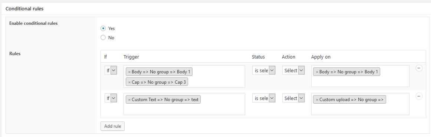This screenshot has width=431, height=137.
Task: Open first rule's 'is sele' status dropdown
Action: pos(264,70)
